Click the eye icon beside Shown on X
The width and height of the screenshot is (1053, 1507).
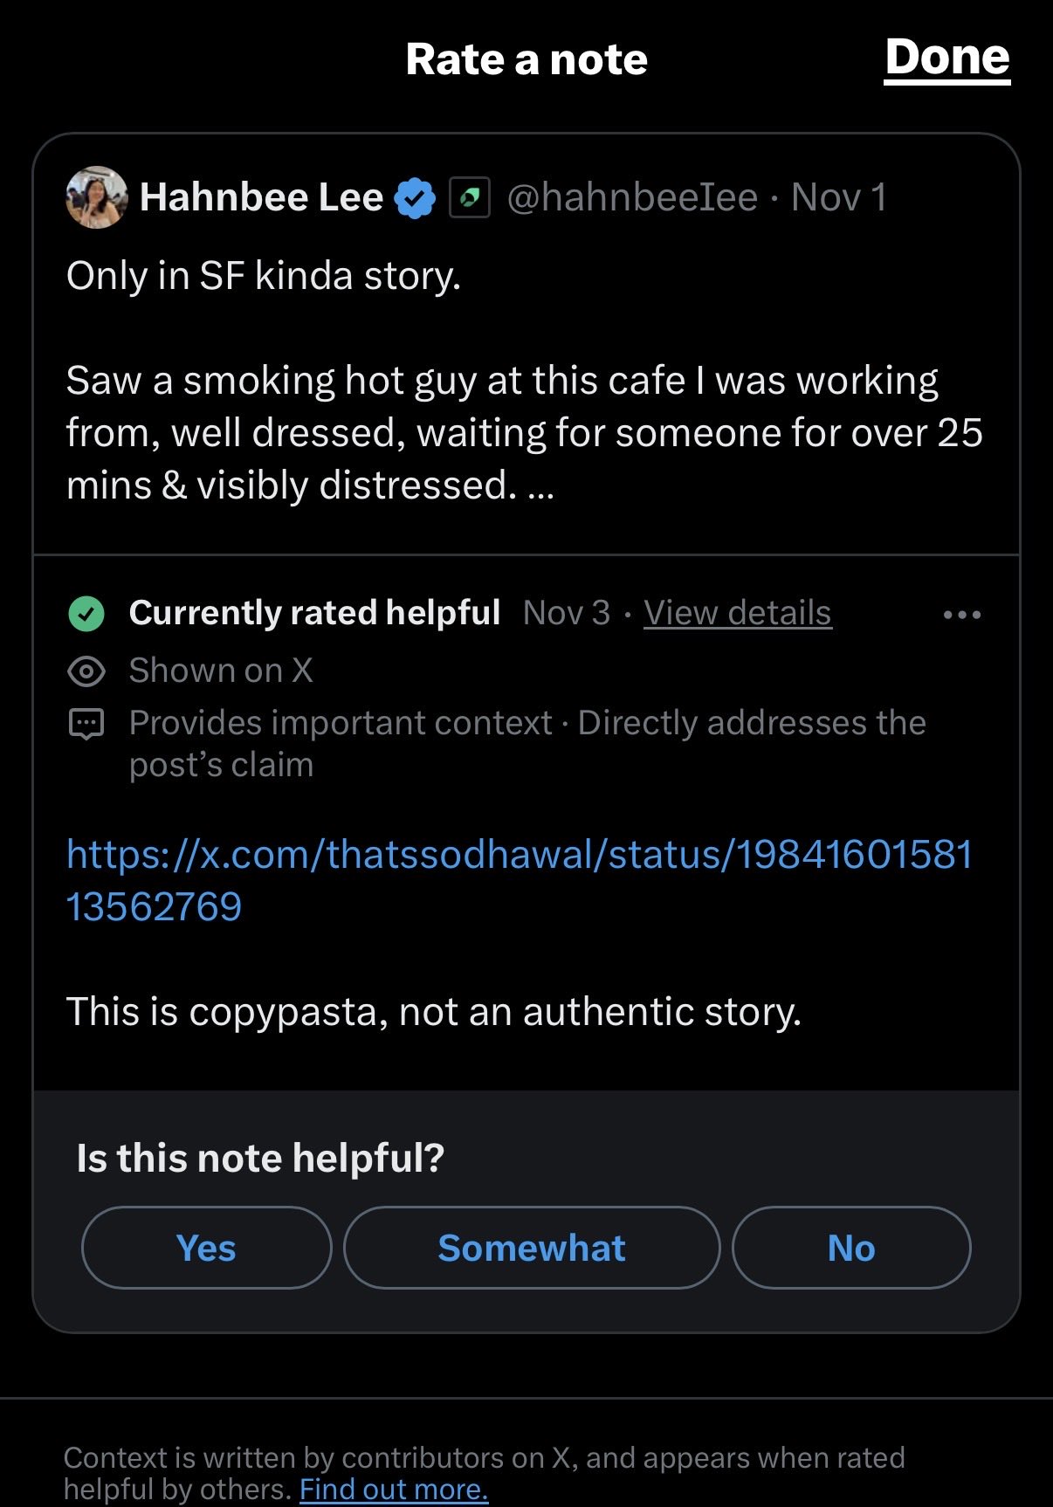(x=86, y=671)
